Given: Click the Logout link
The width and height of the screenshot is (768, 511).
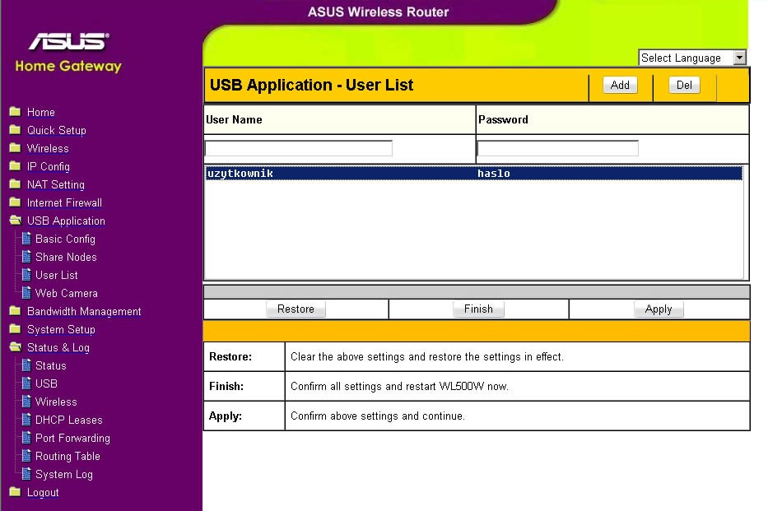Looking at the screenshot, I should pos(43,492).
